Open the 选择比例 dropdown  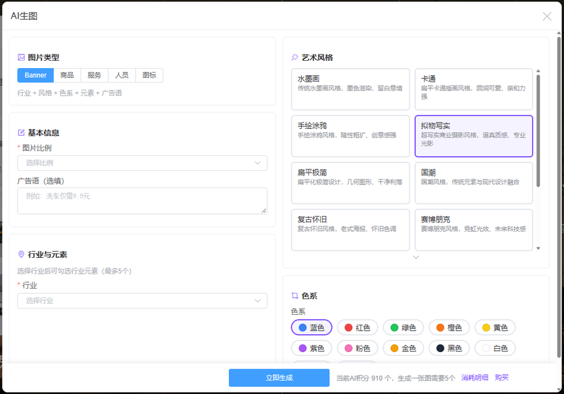point(142,163)
